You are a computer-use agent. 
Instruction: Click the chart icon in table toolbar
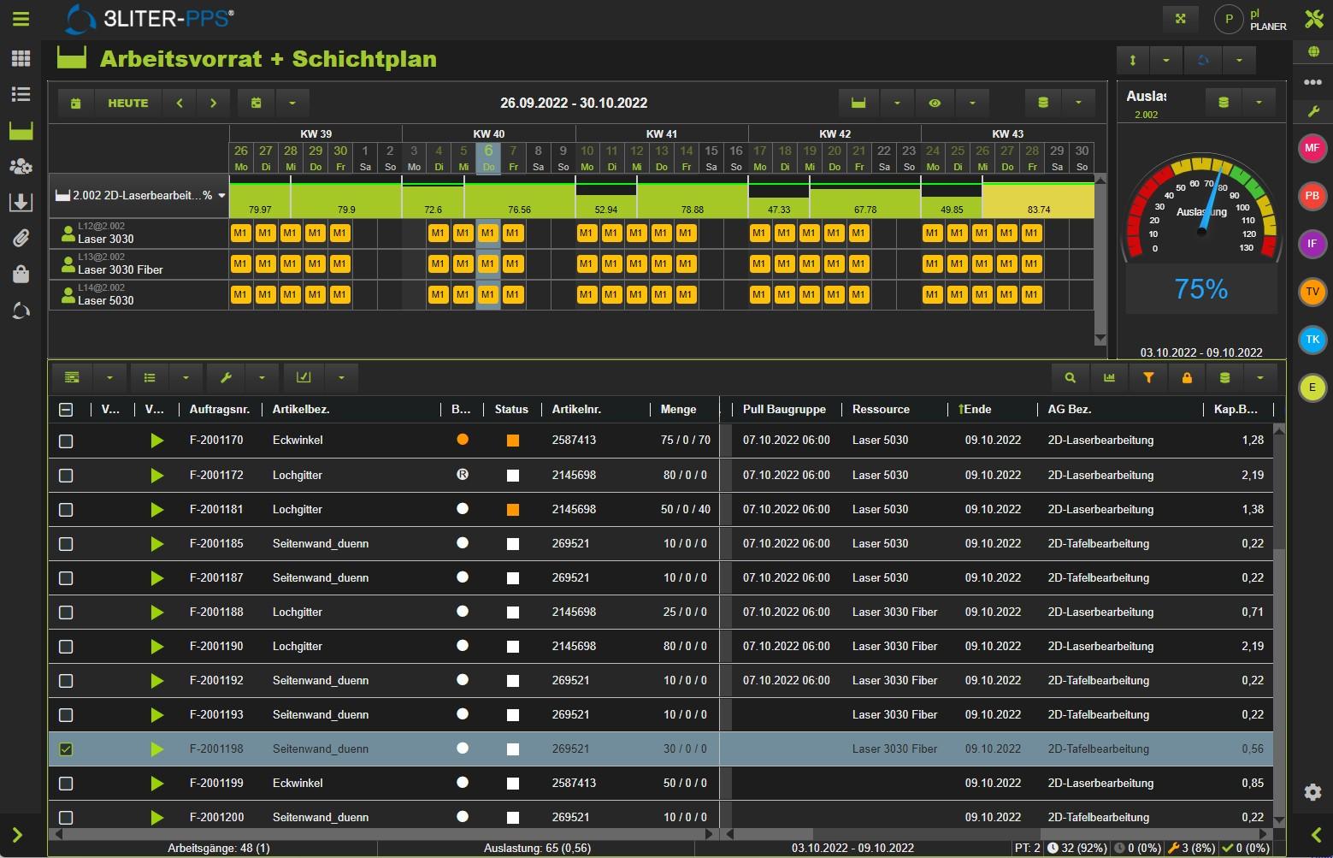(1109, 377)
